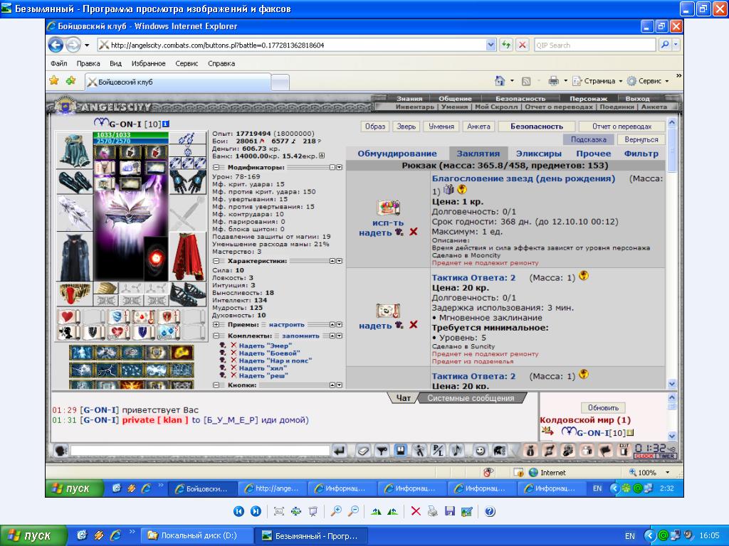Click Благословение звезд scroll item image
The image size is (729, 546).
(388, 208)
